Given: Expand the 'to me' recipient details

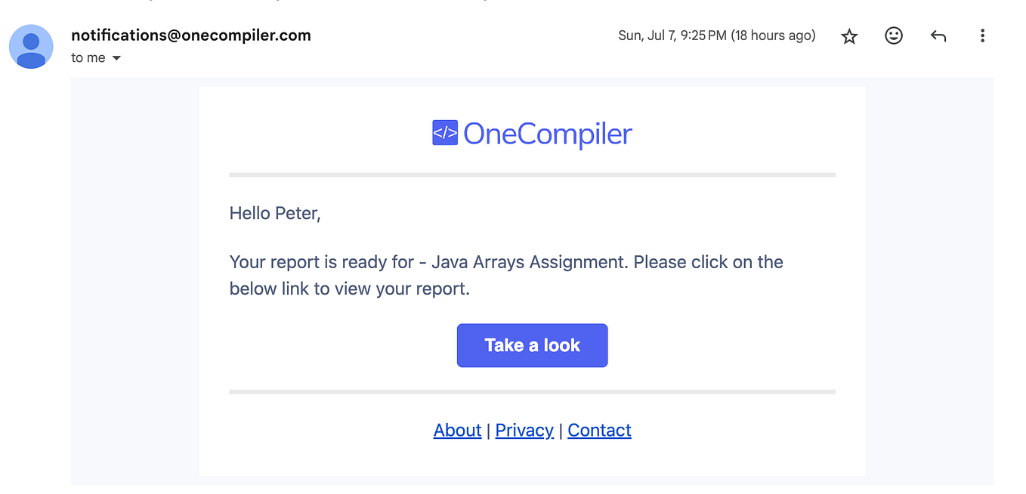Looking at the screenshot, I should tap(97, 57).
